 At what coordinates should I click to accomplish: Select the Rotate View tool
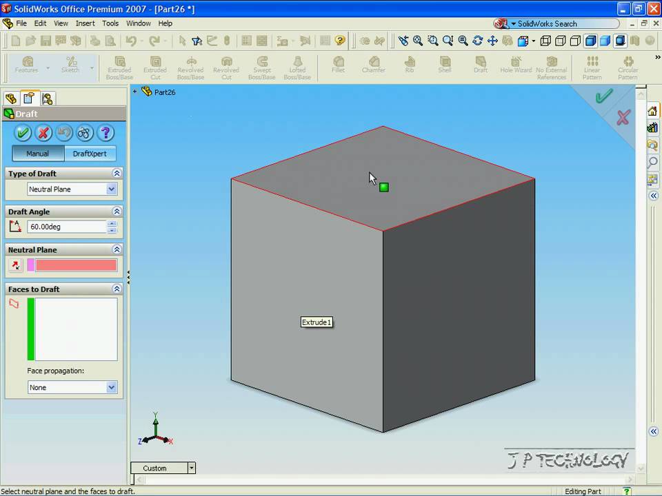pyautogui.click(x=477, y=41)
